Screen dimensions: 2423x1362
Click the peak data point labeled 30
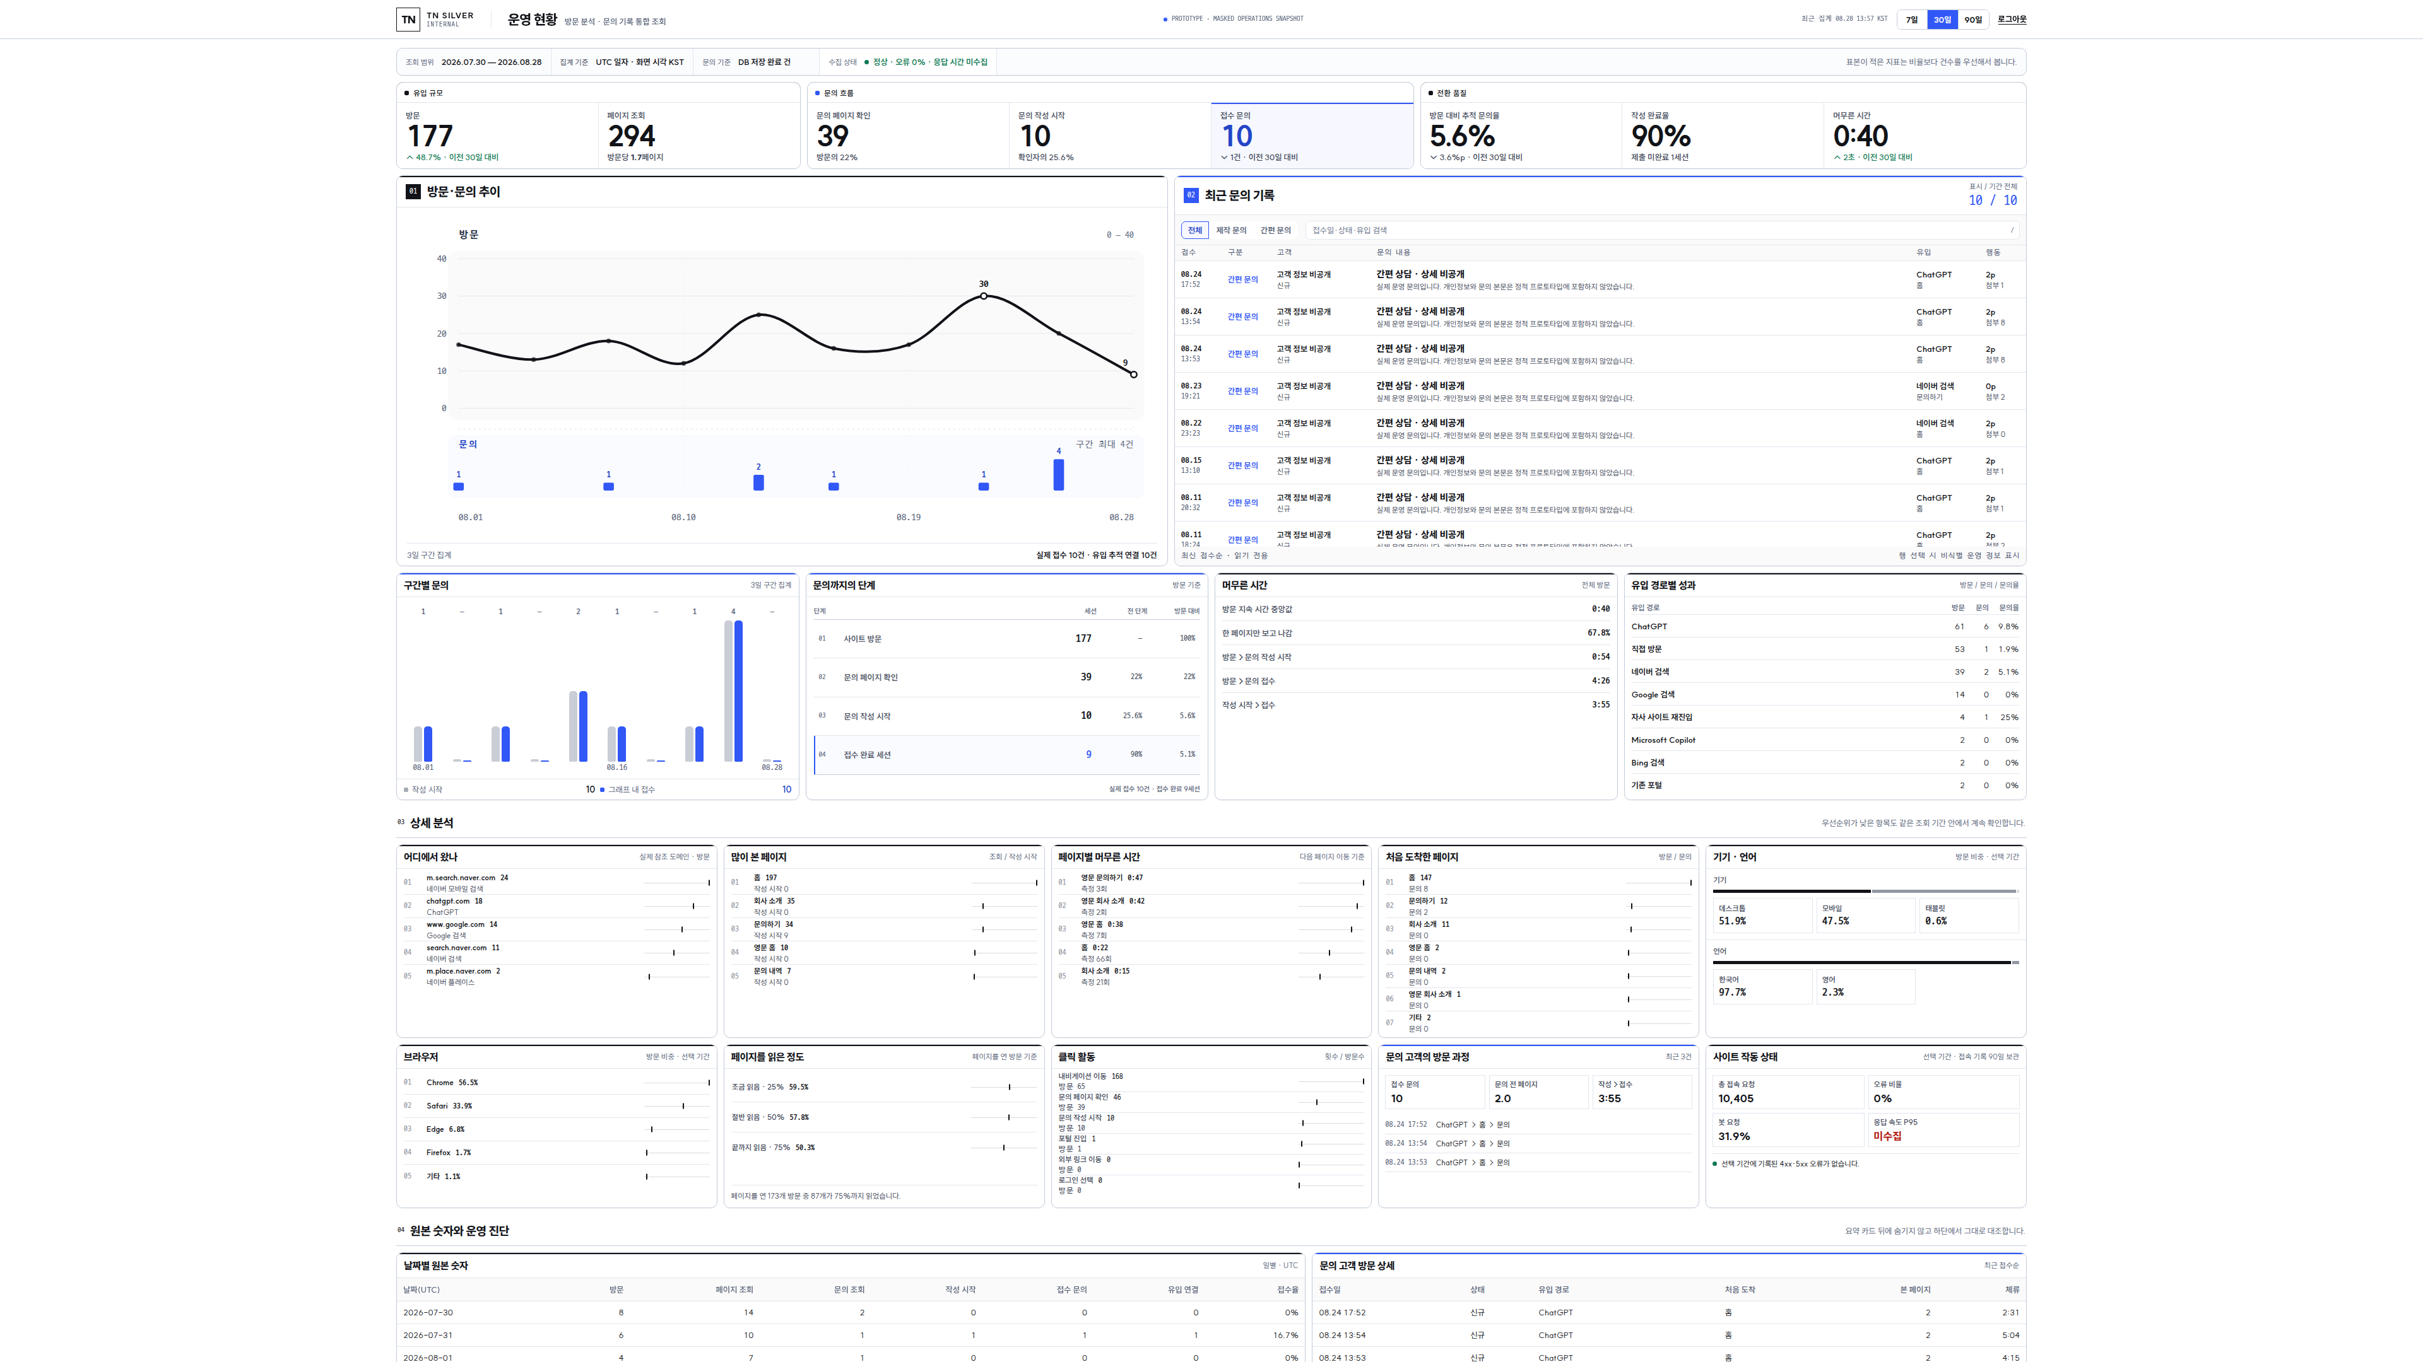point(984,296)
